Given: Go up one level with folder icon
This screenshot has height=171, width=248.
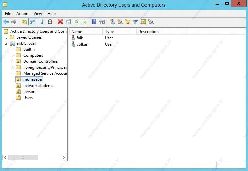Looking at the screenshot, I should (24, 22).
